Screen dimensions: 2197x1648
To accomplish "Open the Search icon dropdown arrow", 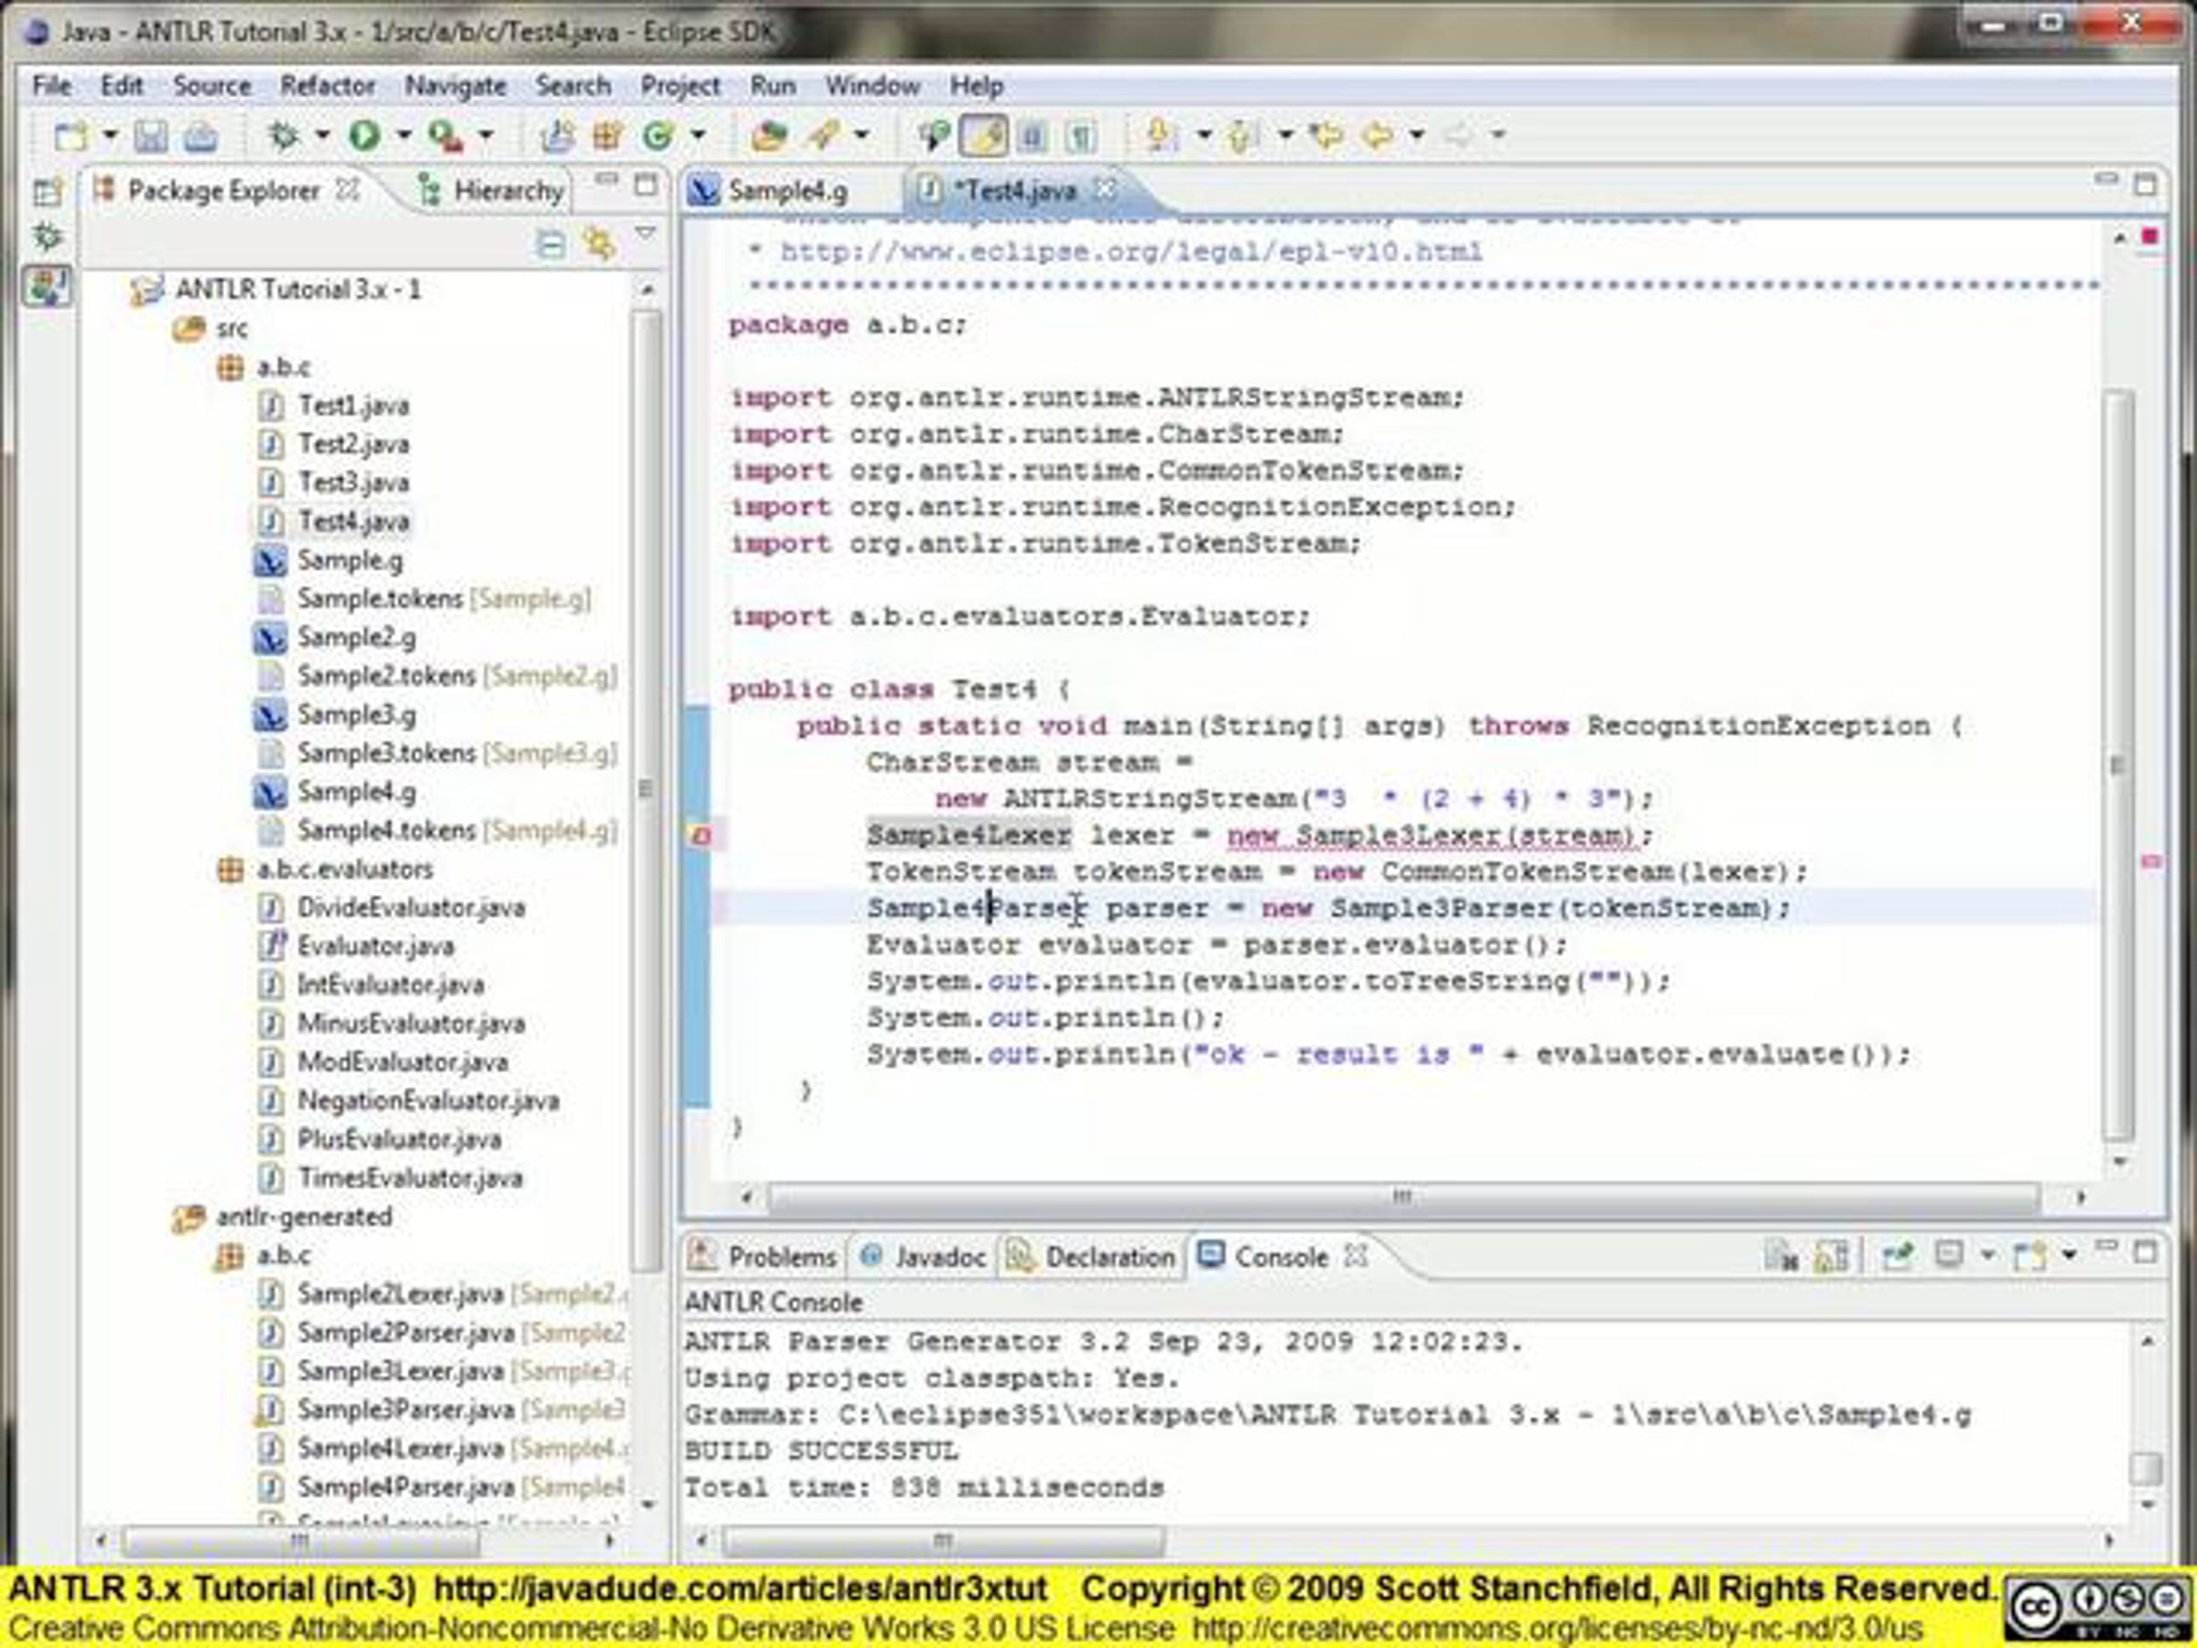I will click(x=861, y=136).
